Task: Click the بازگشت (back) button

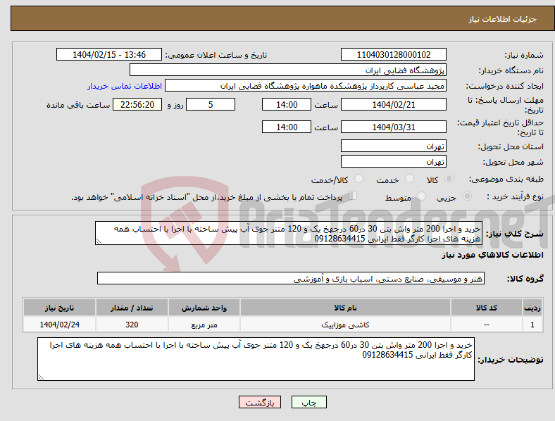Action: click(x=260, y=402)
